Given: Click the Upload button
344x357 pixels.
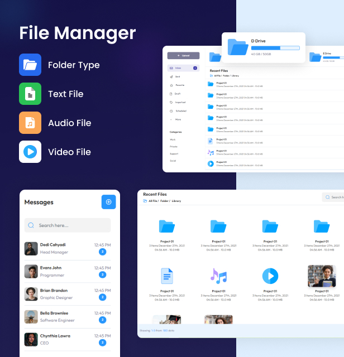Looking at the screenshot, I should (x=184, y=56).
